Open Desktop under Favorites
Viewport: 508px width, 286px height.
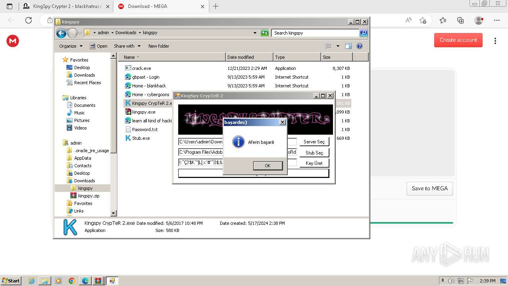82,68
